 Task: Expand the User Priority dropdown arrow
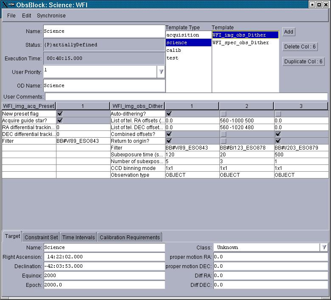pos(161,72)
